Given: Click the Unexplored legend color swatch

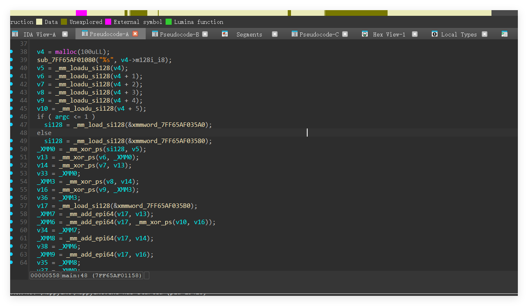Looking at the screenshot, I should pos(64,22).
